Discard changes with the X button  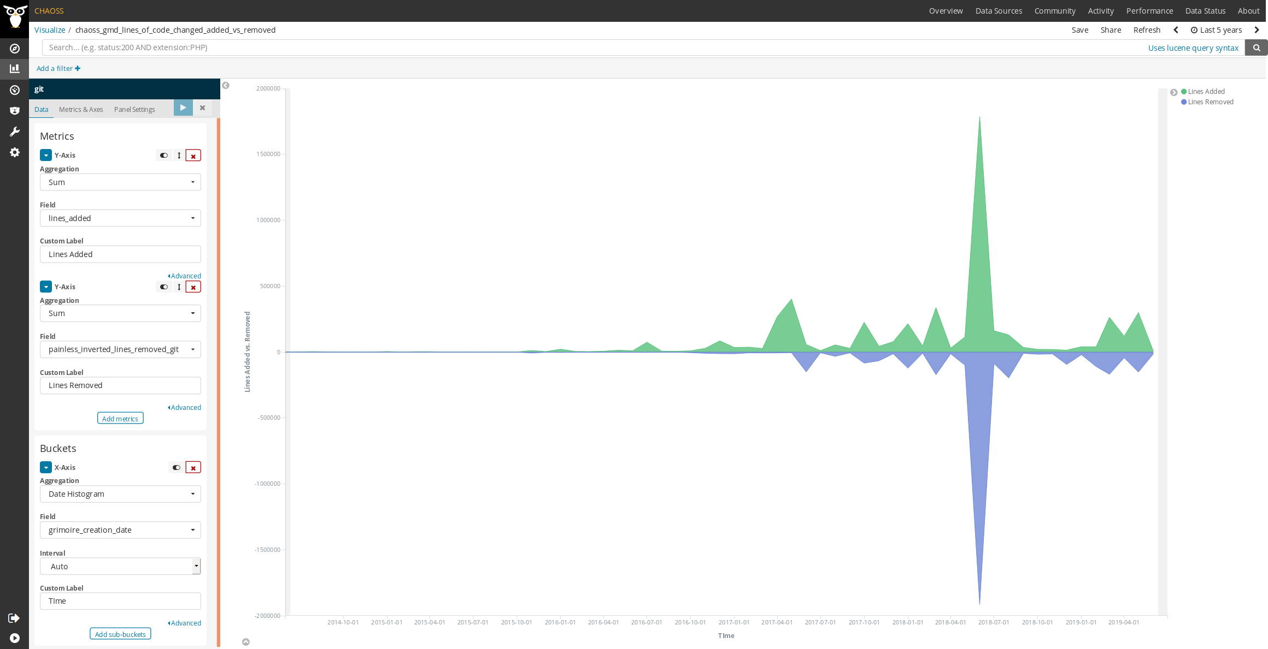tap(202, 108)
